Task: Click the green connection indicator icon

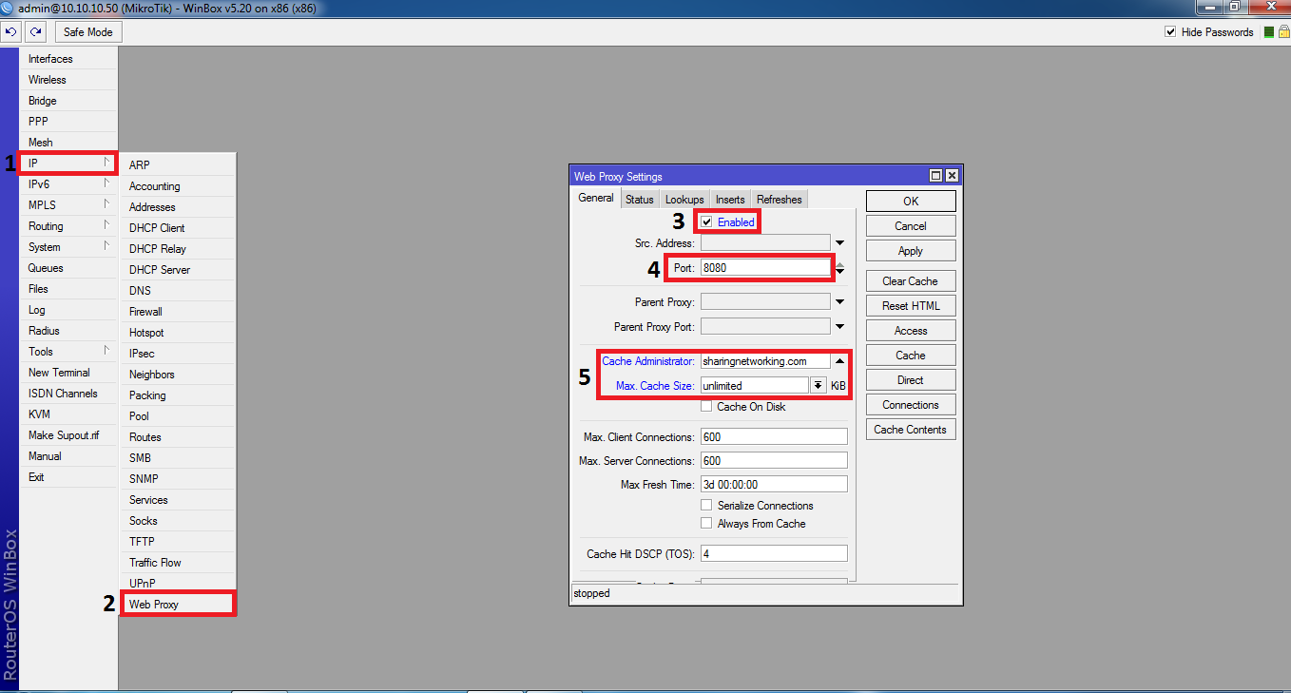Action: [1270, 31]
